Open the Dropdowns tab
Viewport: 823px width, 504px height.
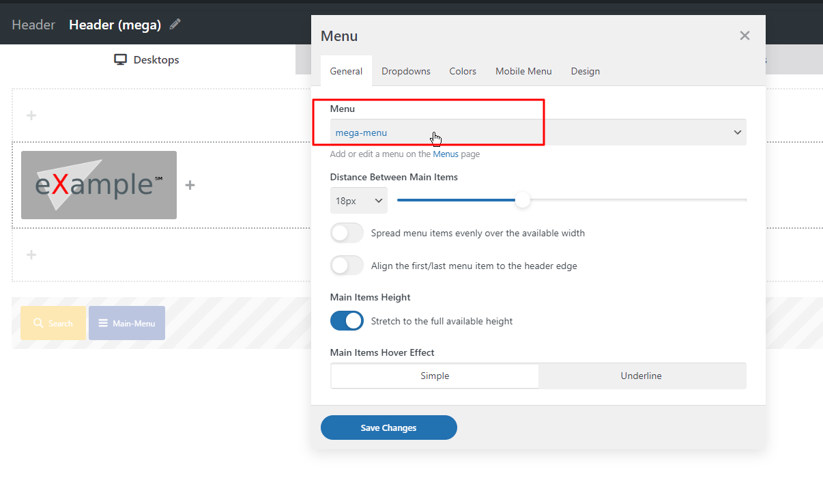406,71
